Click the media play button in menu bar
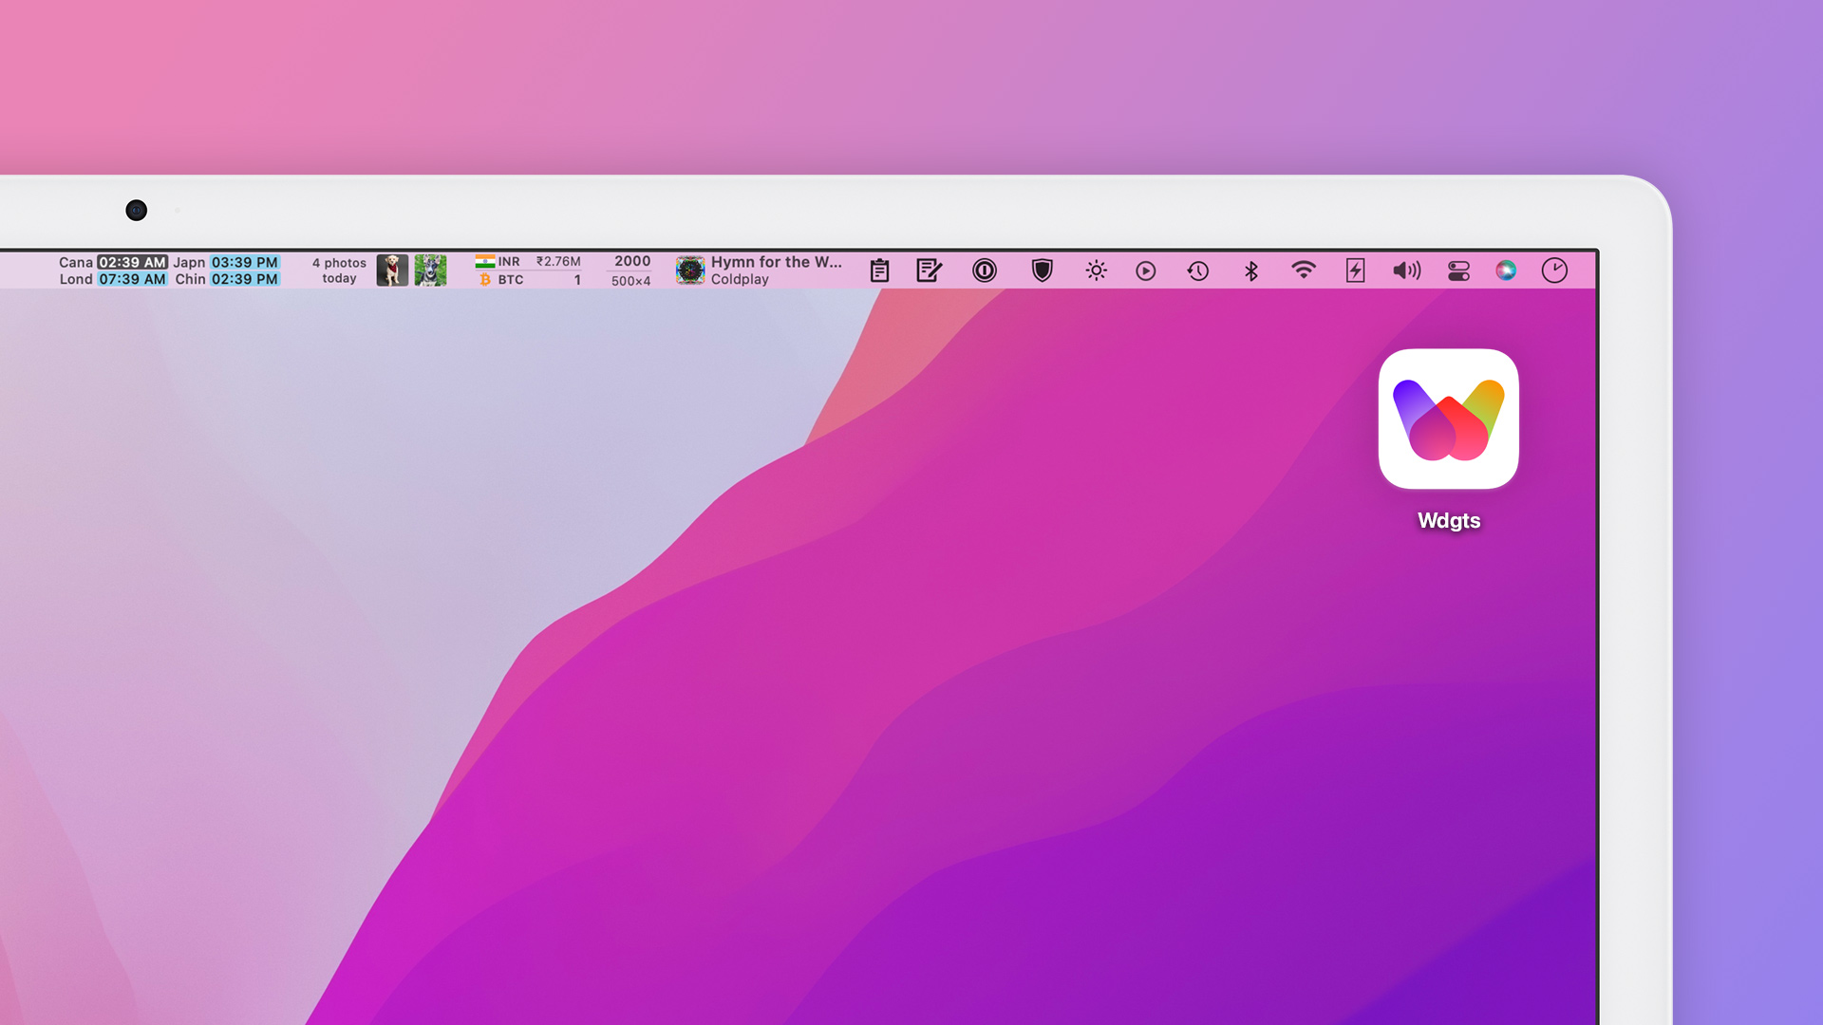The image size is (1823, 1025). (x=1147, y=270)
